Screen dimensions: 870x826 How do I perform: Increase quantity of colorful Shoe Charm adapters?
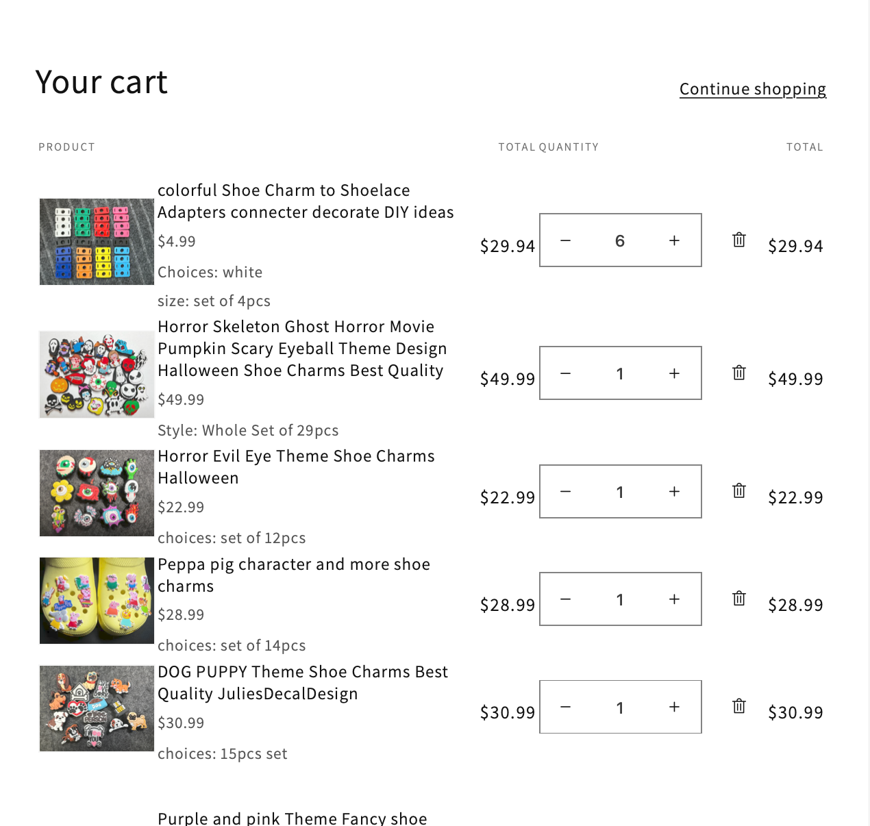[x=674, y=240]
